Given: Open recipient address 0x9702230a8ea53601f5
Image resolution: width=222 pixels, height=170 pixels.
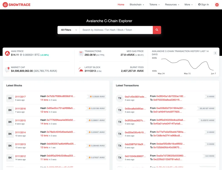Looking at the screenshot, I should click(x=168, y=100).
